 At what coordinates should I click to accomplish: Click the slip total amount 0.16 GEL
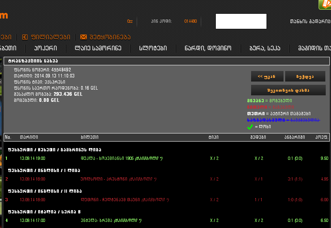(89, 88)
